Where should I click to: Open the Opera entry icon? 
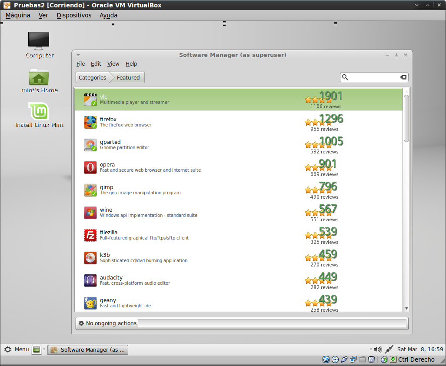(x=90, y=167)
